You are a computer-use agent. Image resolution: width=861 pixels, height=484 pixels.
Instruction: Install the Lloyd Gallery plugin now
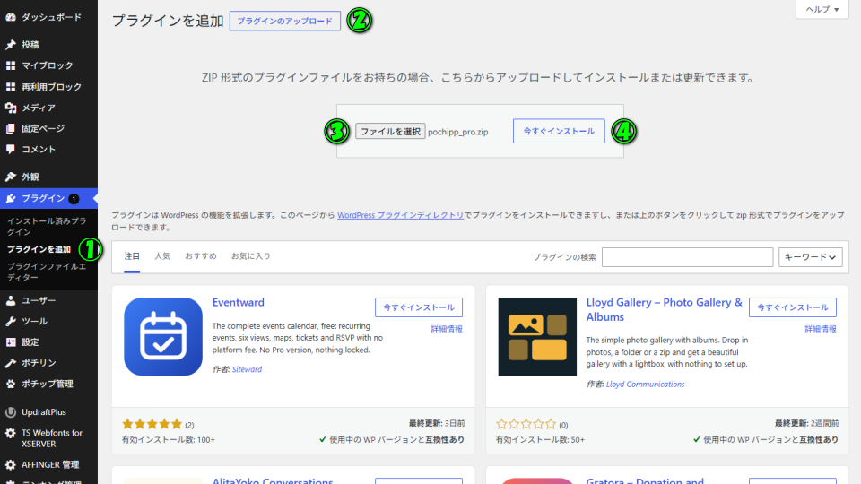792,307
